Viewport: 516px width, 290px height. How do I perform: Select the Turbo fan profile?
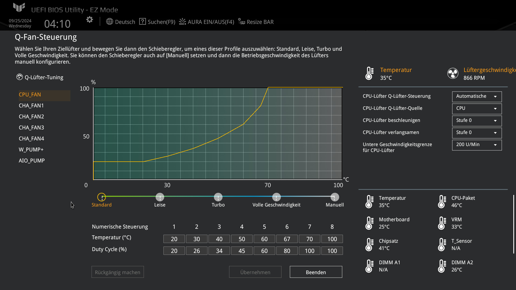[x=218, y=197]
